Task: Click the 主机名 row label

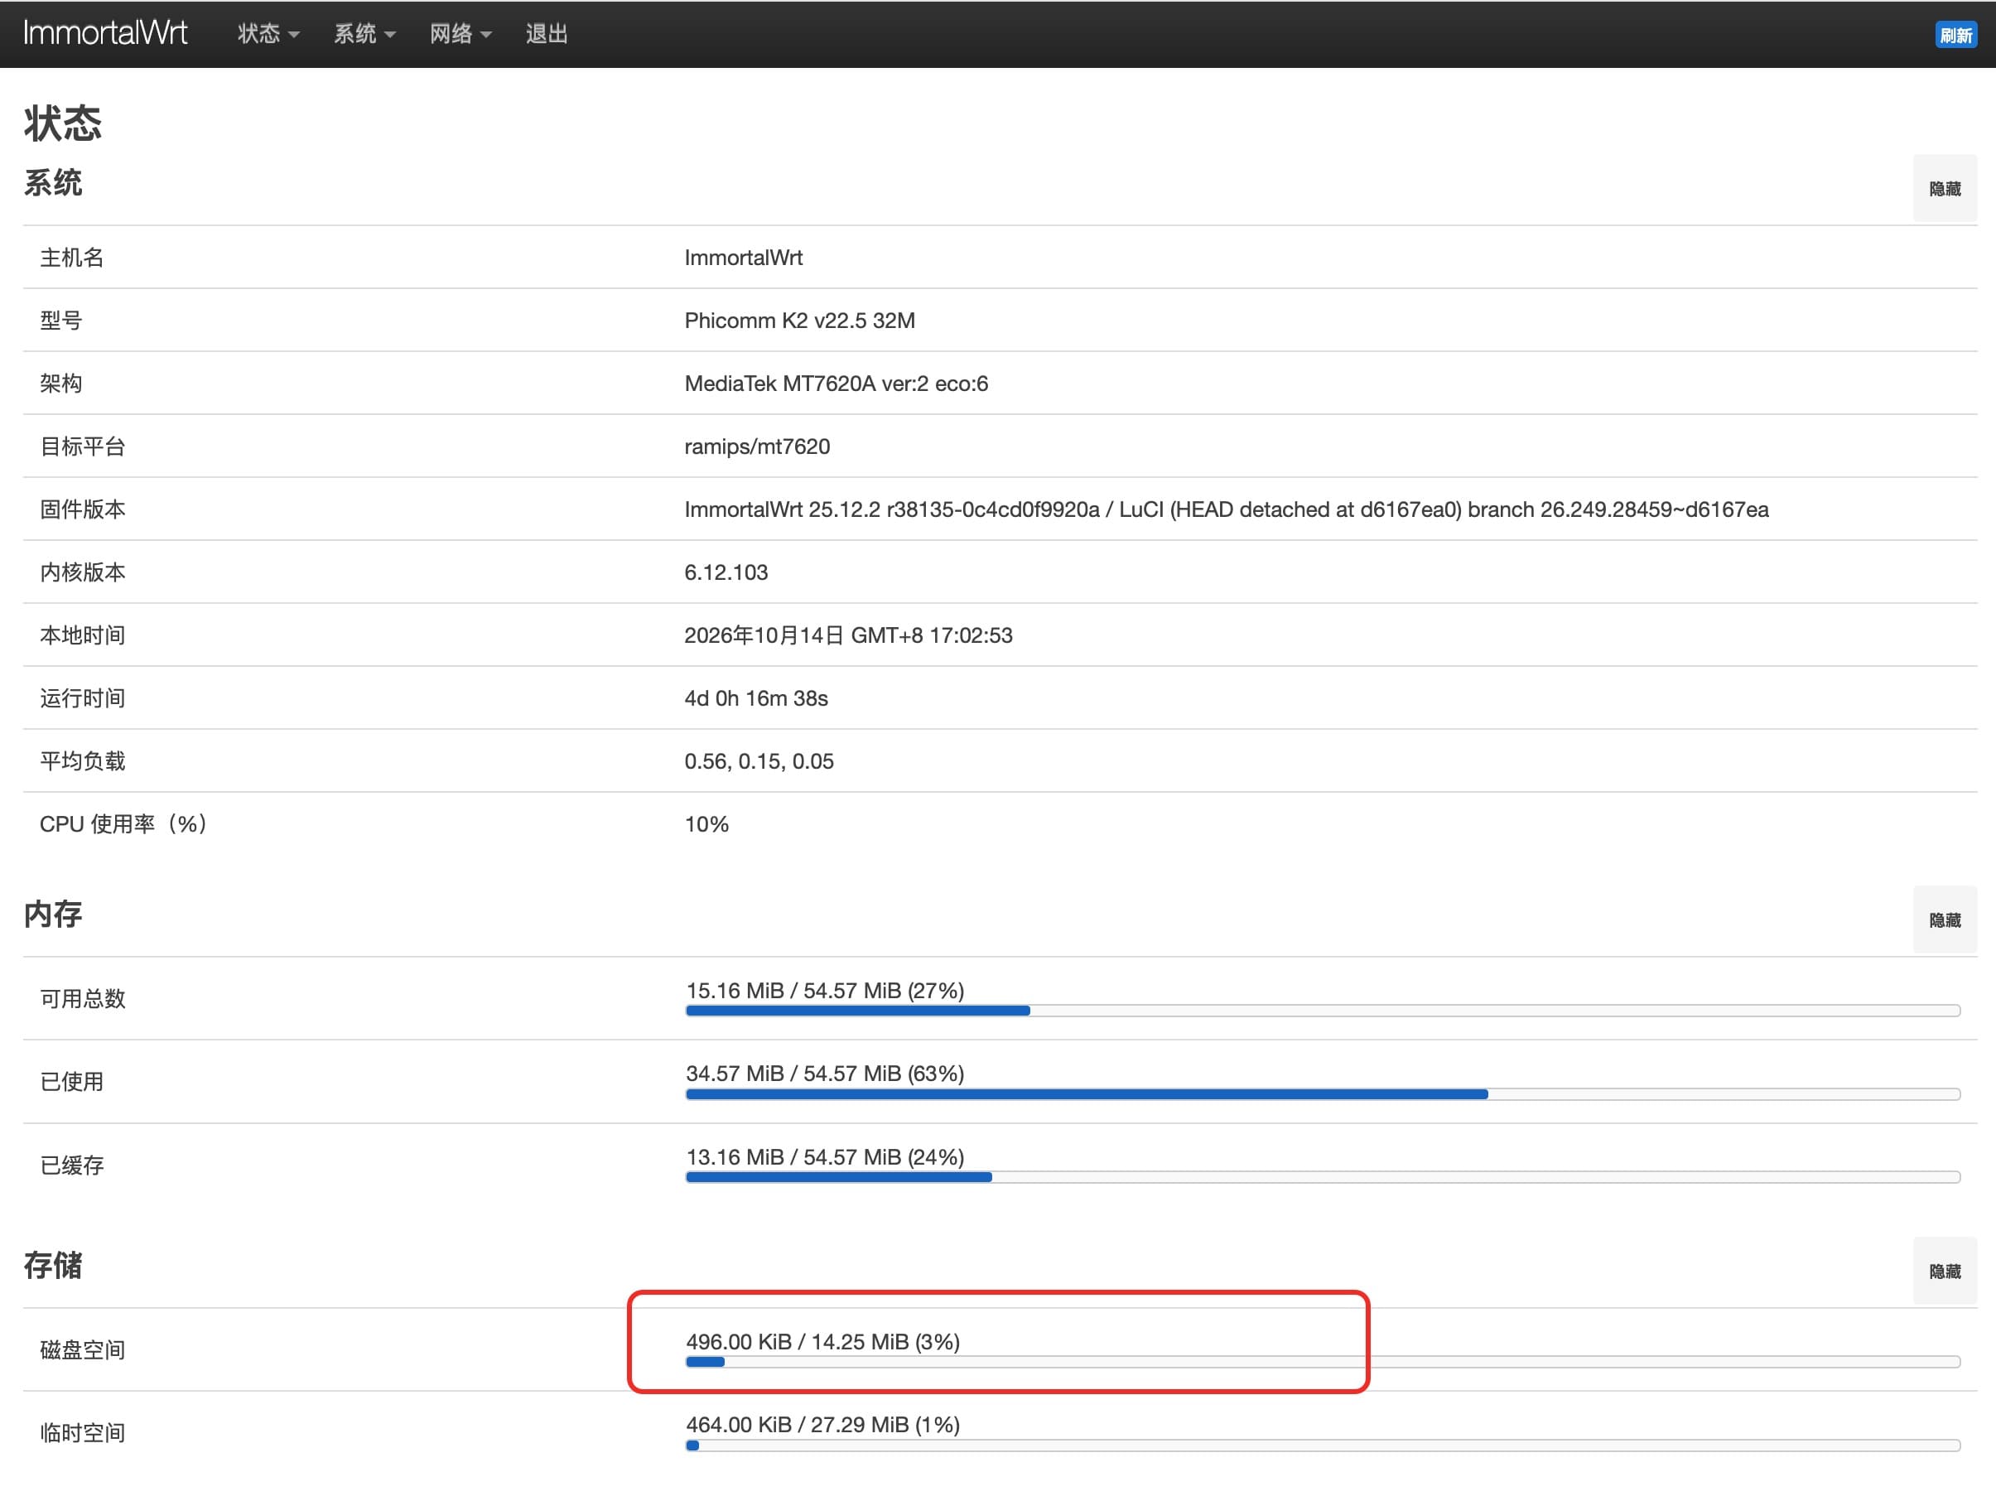Action: (x=72, y=258)
